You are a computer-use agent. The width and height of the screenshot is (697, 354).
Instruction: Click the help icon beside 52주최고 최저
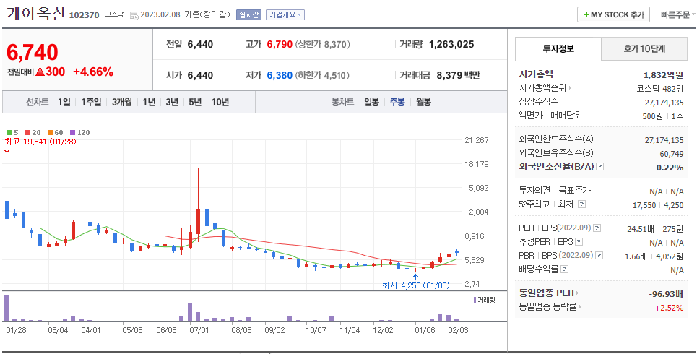(581, 204)
